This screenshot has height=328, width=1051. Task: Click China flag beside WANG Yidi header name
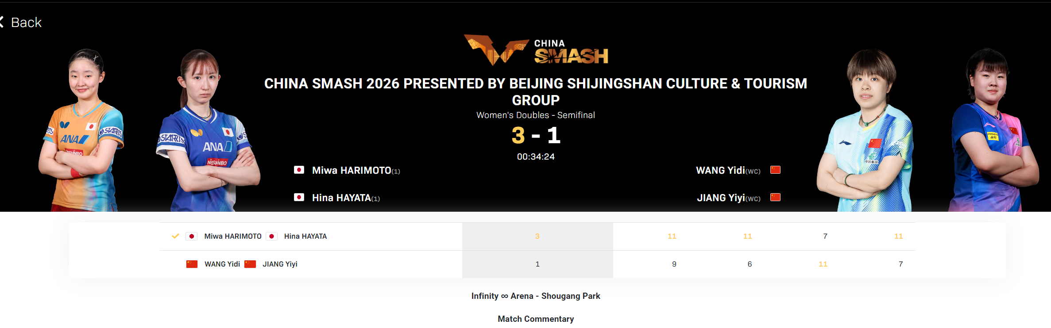(775, 170)
